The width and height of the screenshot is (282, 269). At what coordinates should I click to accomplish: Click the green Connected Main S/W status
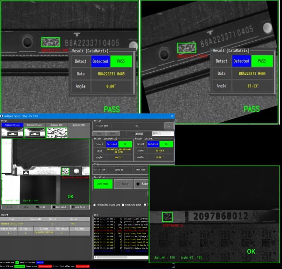(19, 266)
